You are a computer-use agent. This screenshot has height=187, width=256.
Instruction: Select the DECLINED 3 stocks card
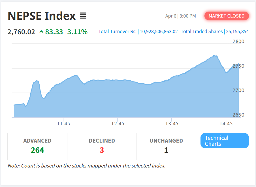[x=102, y=146]
